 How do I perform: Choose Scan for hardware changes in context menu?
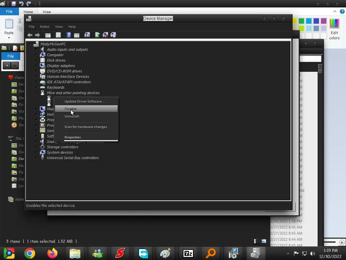tap(86, 127)
